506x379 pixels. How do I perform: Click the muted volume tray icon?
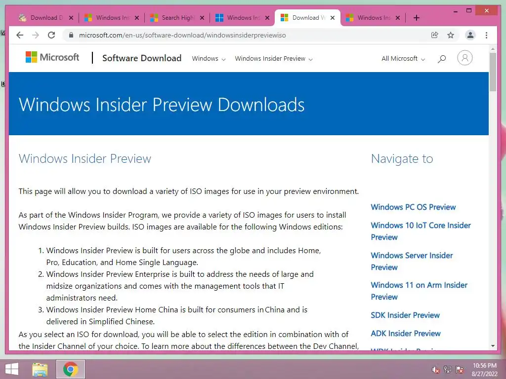click(435, 370)
